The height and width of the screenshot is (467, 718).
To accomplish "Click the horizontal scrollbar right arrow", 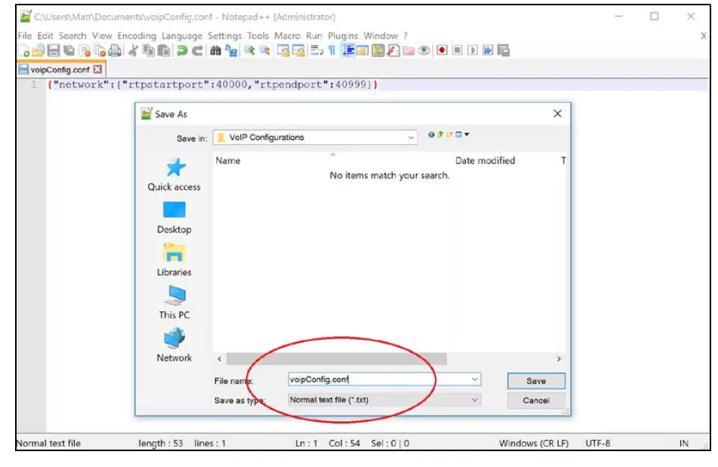I will point(559,359).
